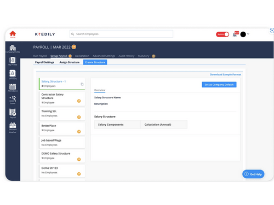Click Set as Company Default button
The image size is (274, 205).
click(219, 85)
